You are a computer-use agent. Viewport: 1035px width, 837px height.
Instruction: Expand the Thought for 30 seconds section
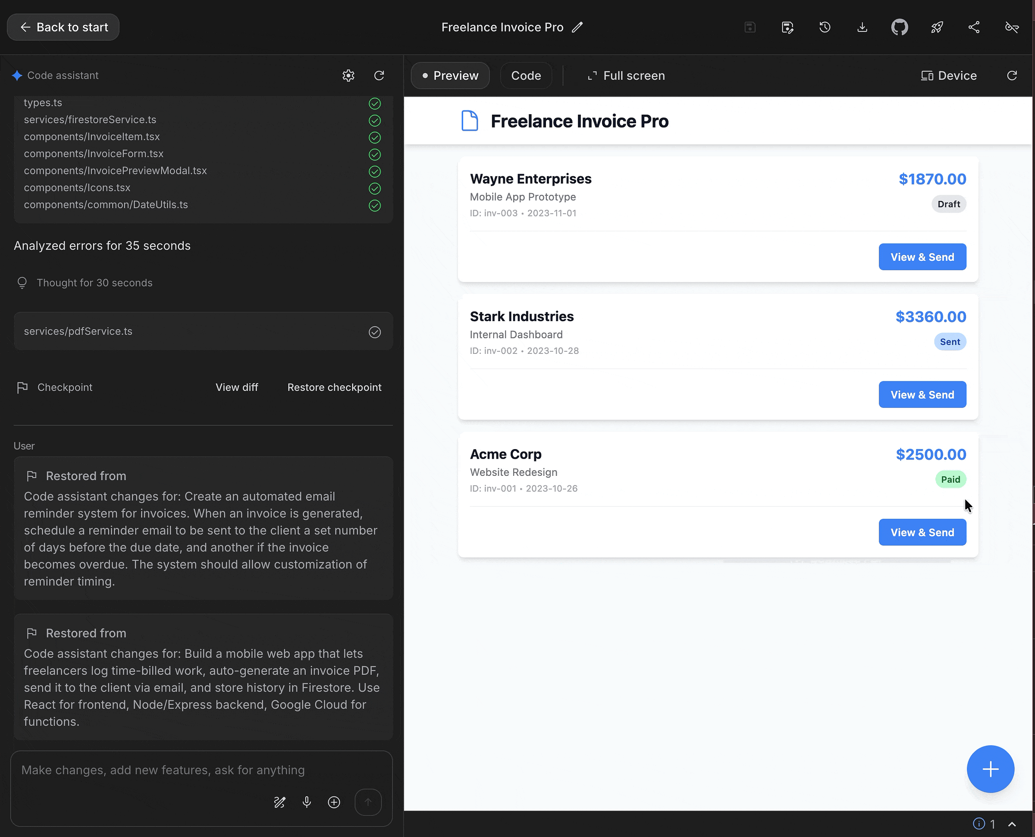tap(94, 283)
